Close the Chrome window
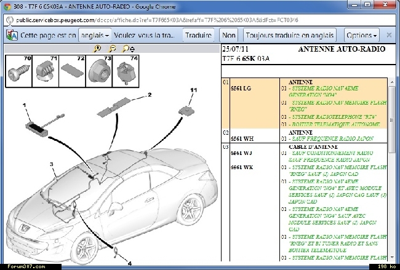This screenshot has height=270, width=400. [x=385, y=4]
